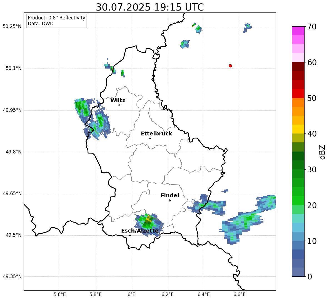Pick the bright red swatch just above 50 dBZ
329x300 pixels.
click(298, 94)
